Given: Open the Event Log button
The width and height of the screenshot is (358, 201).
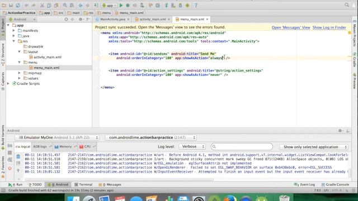Looking at the screenshot, I should (x=304, y=185).
